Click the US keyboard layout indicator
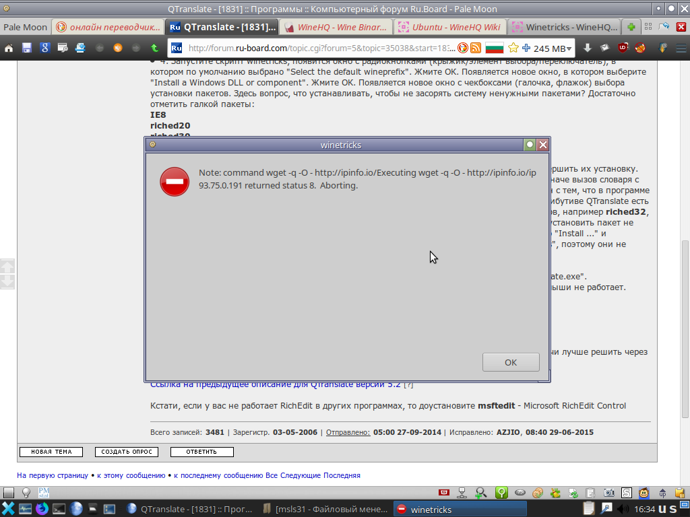690x517 pixels. click(668, 509)
